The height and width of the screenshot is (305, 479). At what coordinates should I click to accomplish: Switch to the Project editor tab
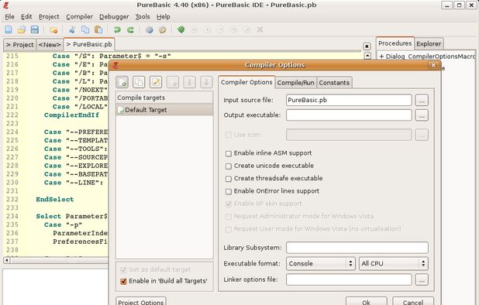[20, 45]
